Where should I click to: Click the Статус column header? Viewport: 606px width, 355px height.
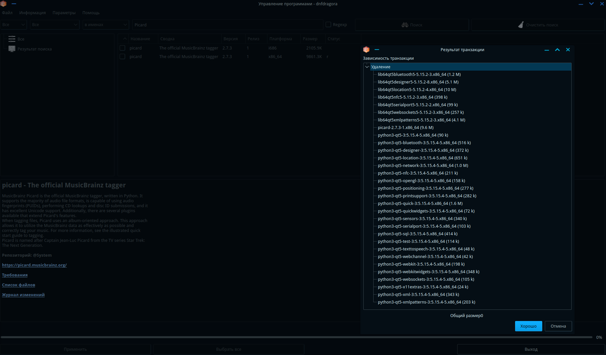tap(343, 39)
